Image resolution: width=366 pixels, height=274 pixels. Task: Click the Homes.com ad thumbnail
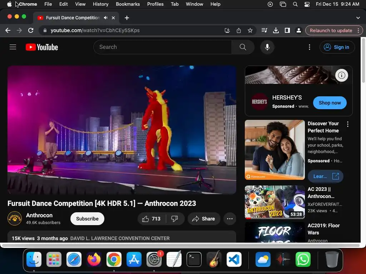275,150
